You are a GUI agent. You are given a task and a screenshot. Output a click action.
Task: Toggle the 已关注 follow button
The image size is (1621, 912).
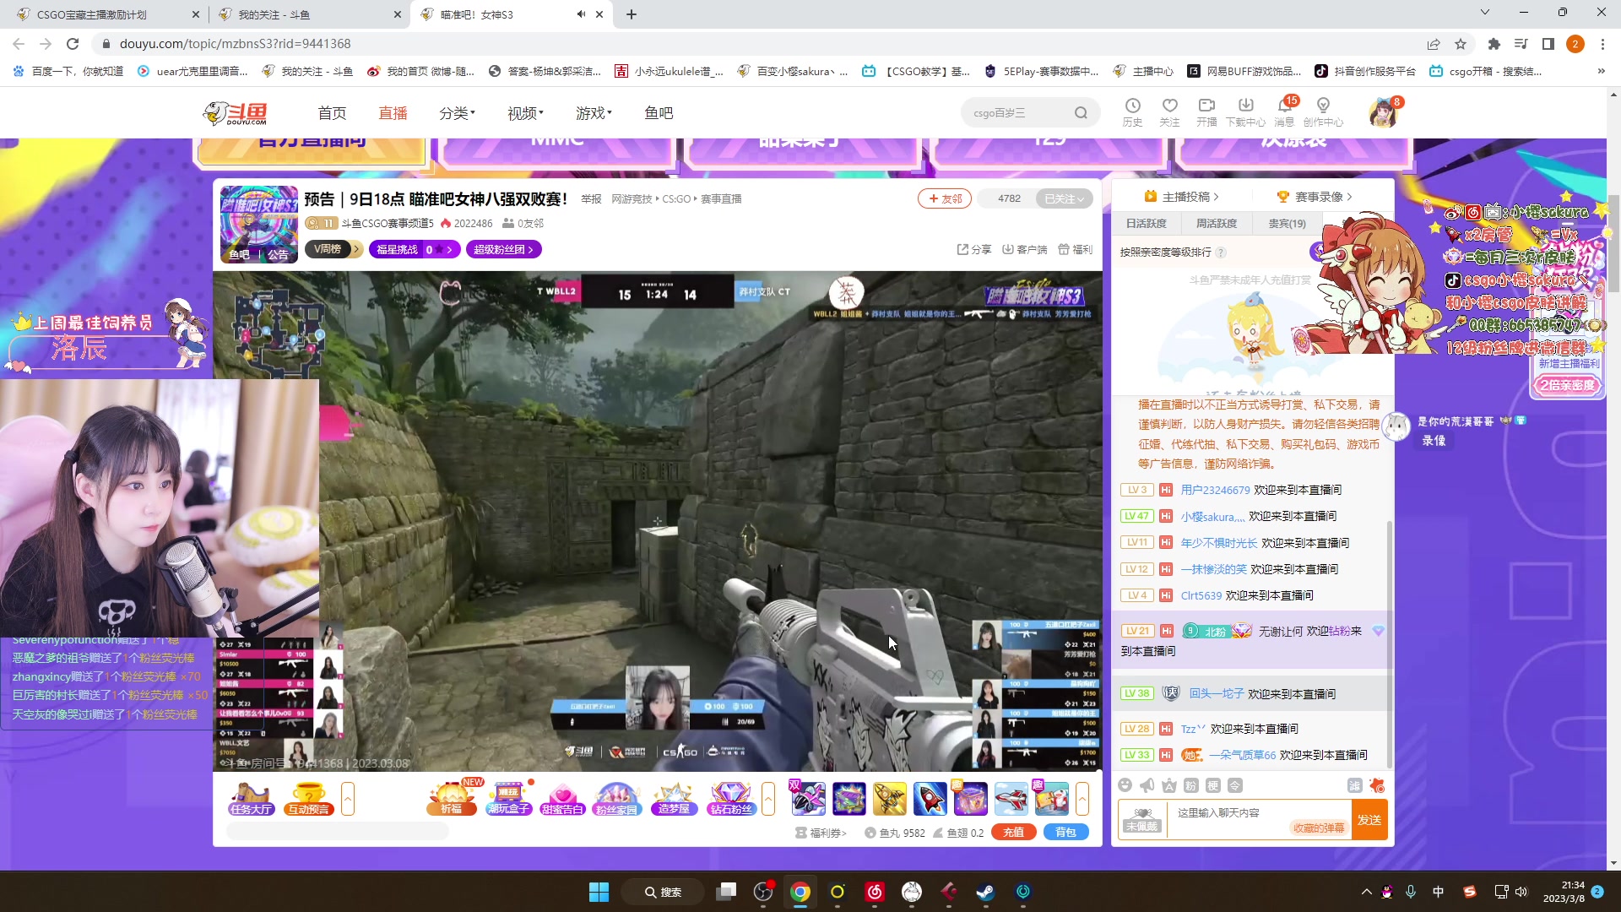1064,198
